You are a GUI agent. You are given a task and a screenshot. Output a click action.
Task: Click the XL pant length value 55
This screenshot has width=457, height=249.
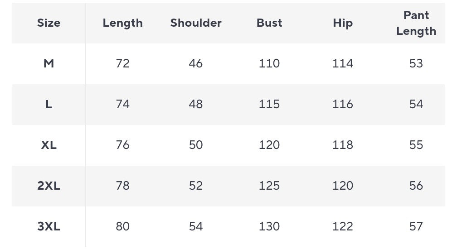[416, 145]
